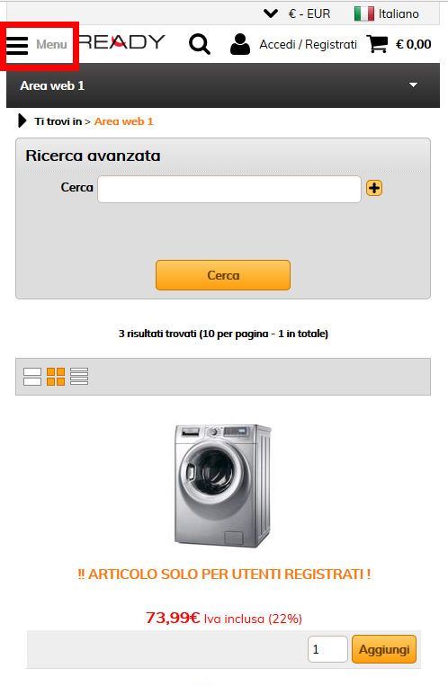Switch to compact lines list view

(79, 376)
